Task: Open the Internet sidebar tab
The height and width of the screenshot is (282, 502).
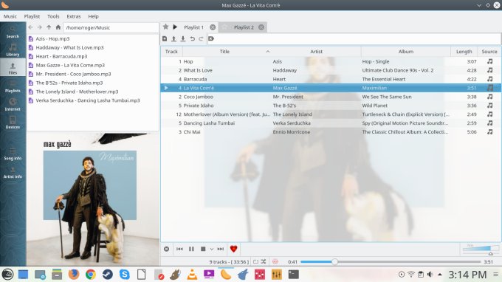Action: coord(13,105)
